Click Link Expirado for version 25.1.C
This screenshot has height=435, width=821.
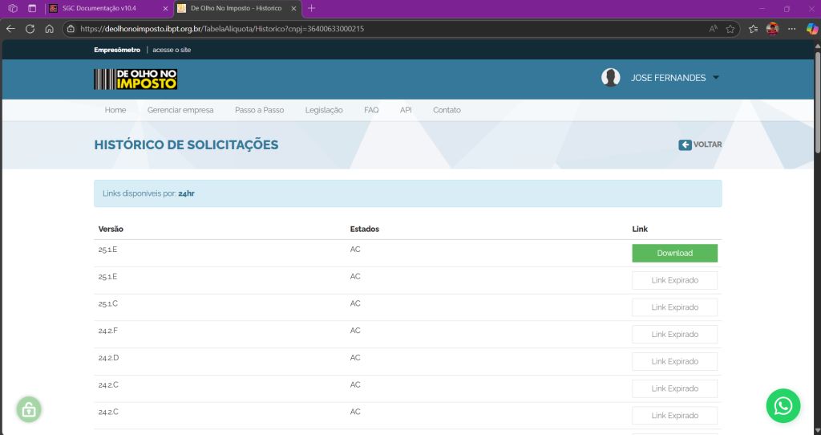675,307
